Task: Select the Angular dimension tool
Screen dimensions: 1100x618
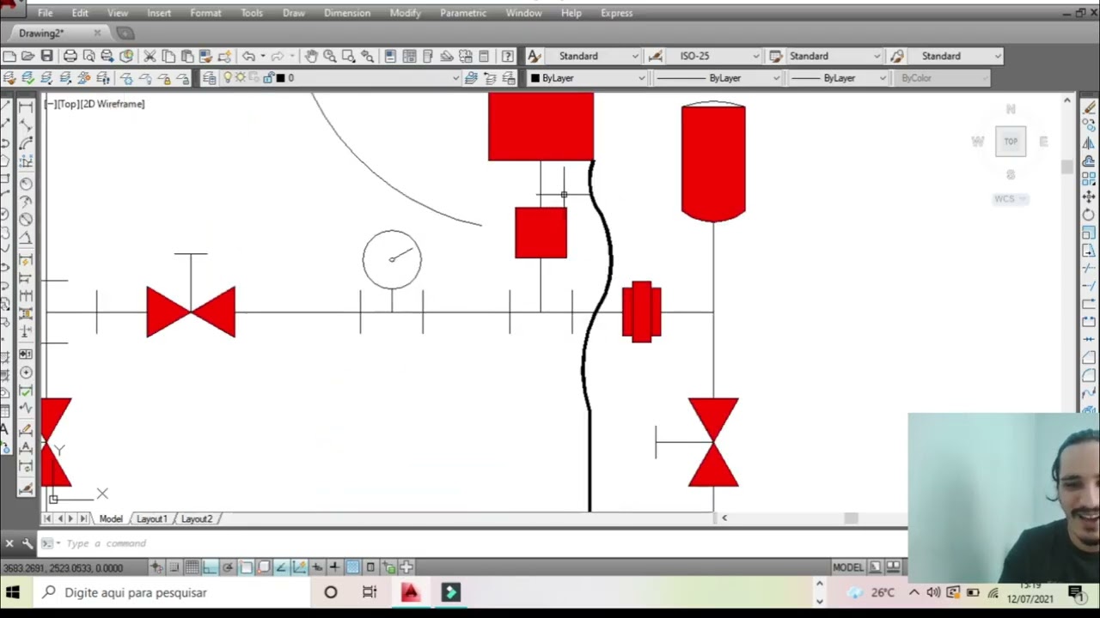Action: (x=26, y=238)
